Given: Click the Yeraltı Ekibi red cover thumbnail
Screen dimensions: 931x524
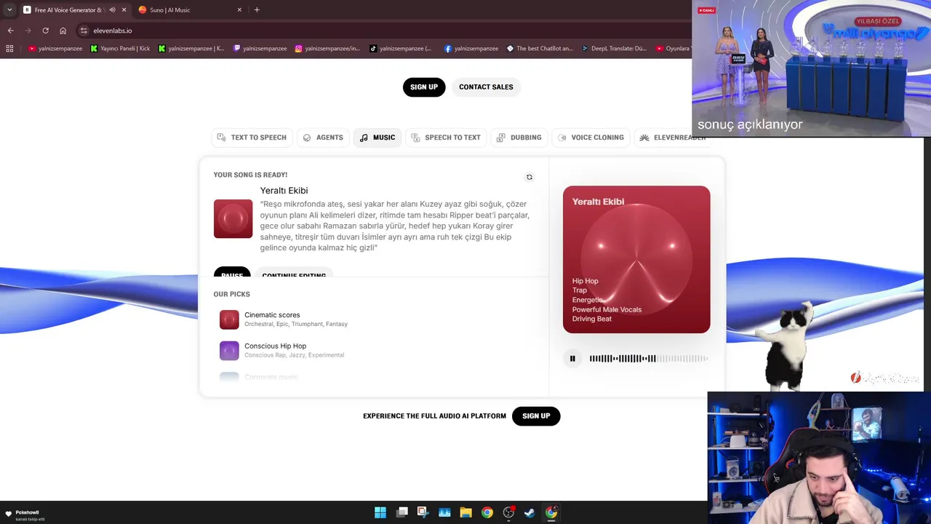Looking at the screenshot, I should [233, 218].
